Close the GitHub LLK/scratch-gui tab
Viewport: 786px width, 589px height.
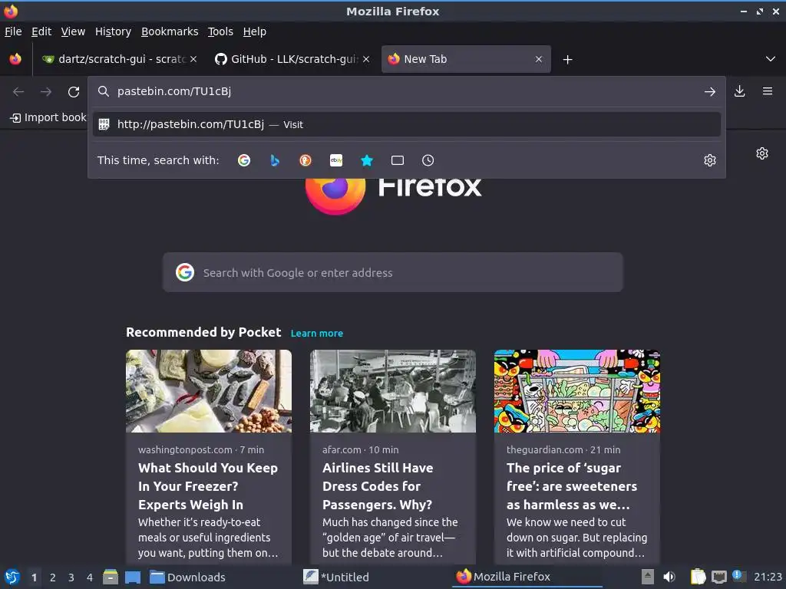366,59
